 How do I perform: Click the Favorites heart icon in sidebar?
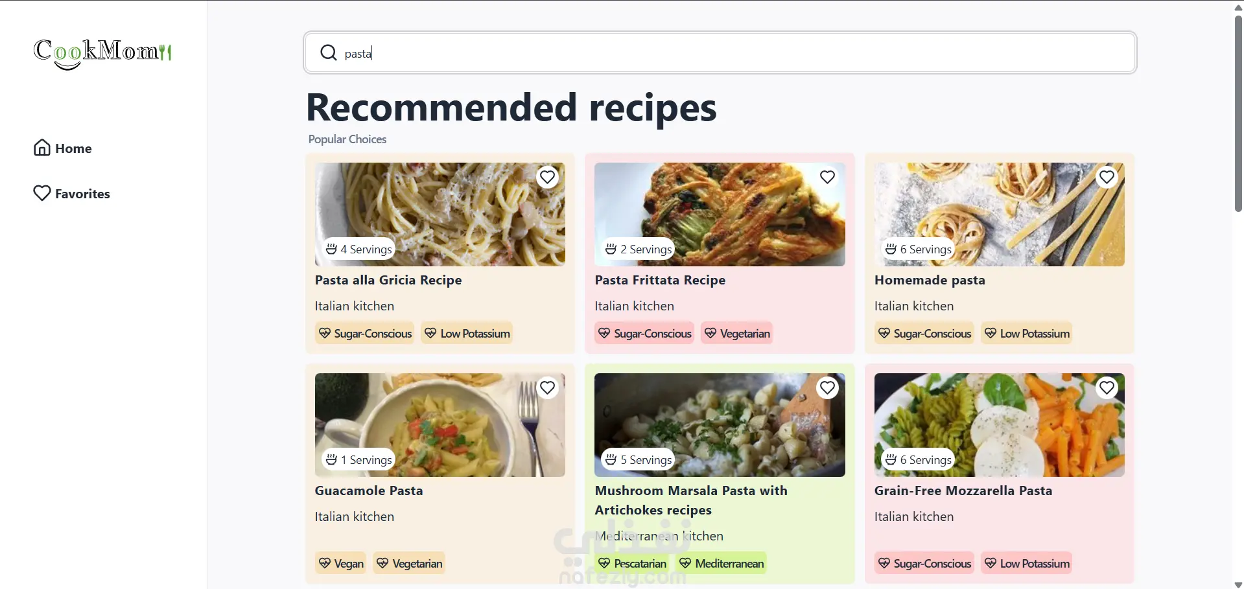point(42,193)
